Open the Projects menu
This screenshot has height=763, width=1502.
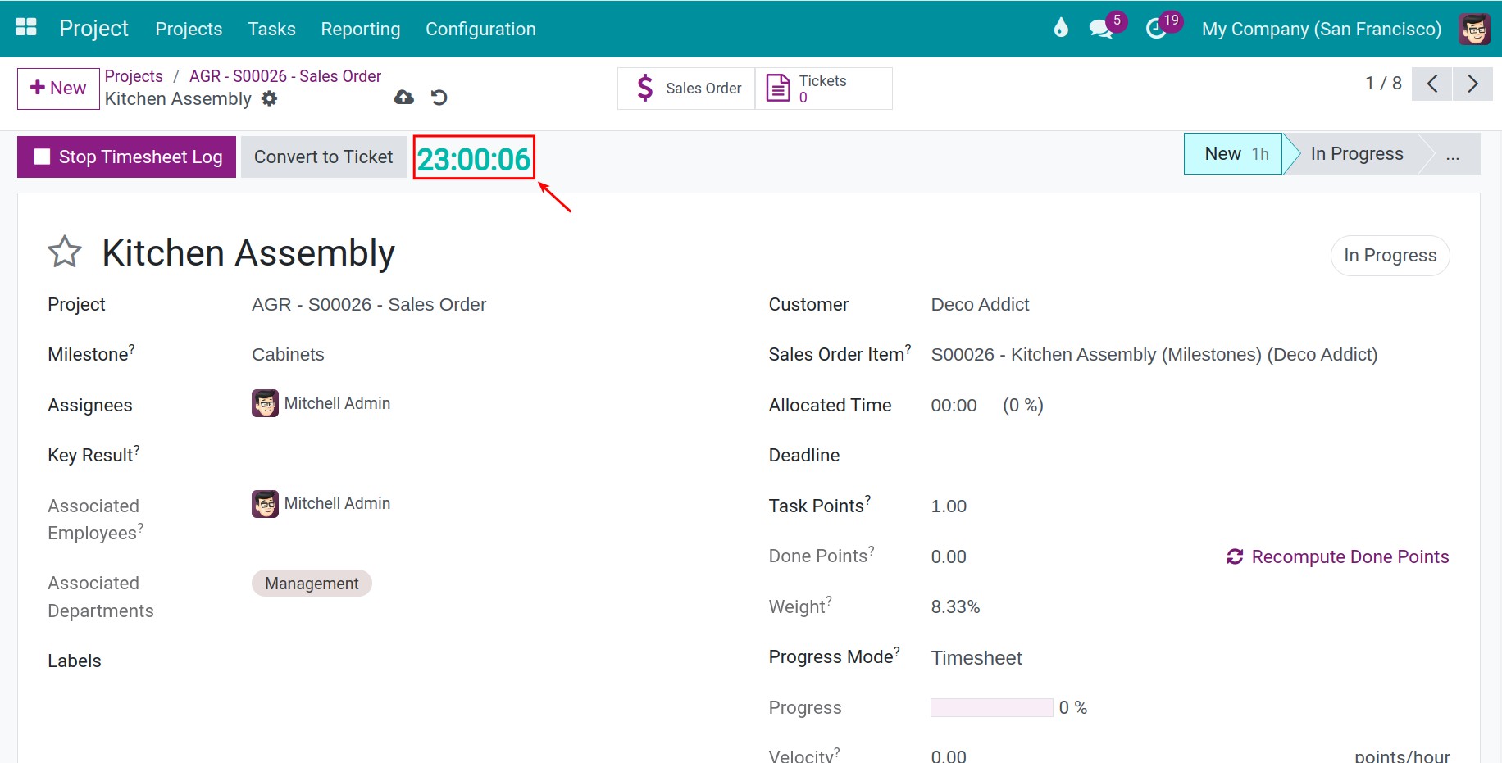pyautogui.click(x=189, y=29)
